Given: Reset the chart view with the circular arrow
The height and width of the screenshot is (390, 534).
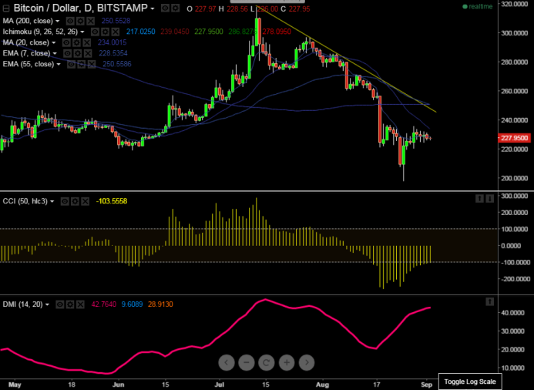Looking at the screenshot, I should tap(267, 362).
